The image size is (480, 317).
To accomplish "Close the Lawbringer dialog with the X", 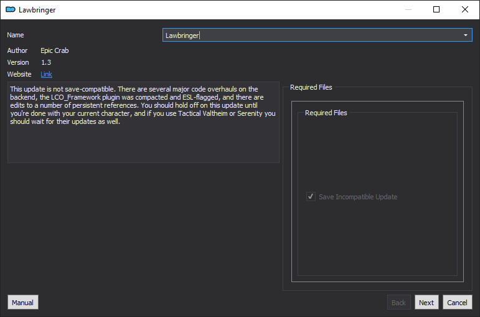I will point(464,10).
